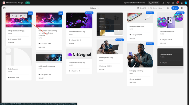Screen dimensions: 189x105
Task: Click the citisignal_neon_rabbit.jpg file name
Action: coord(16,31)
